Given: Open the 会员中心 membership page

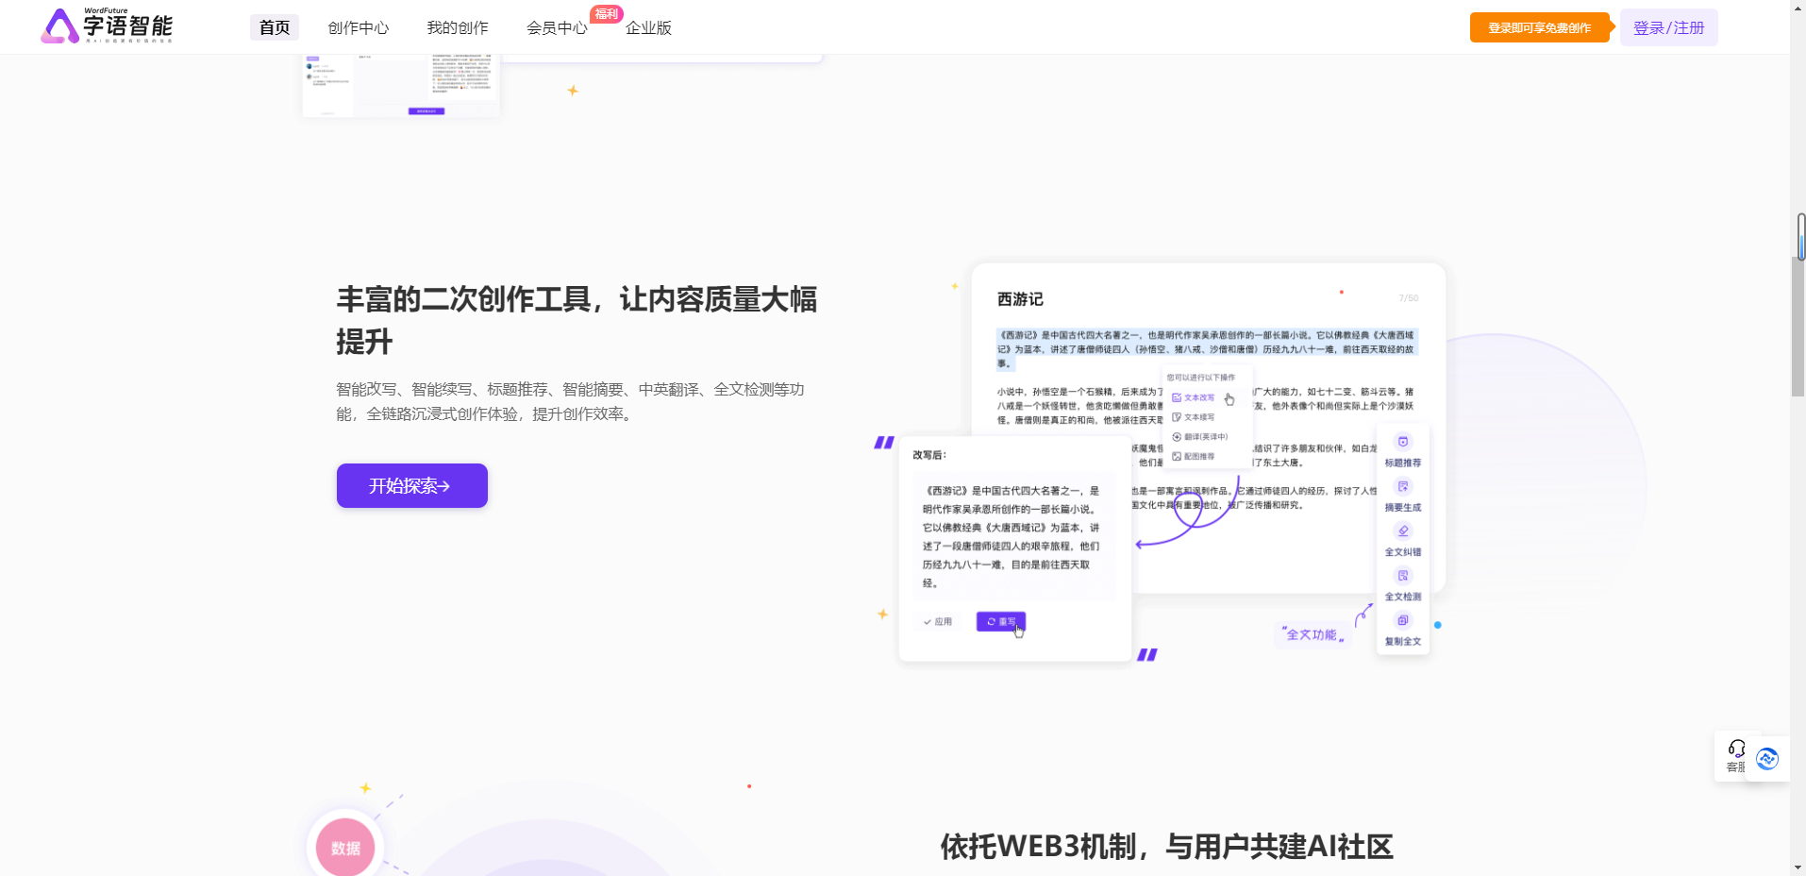Looking at the screenshot, I should coord(557,27).
